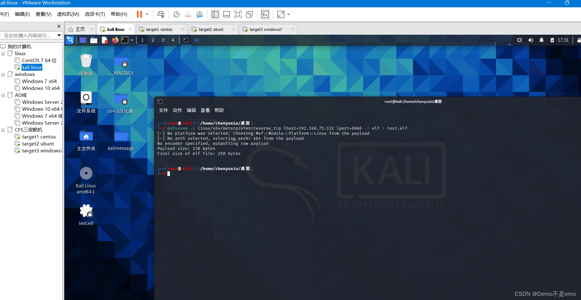Toggle the thumbnail bar view icon
Screen dimensions: 581x300
click(226, 14)
